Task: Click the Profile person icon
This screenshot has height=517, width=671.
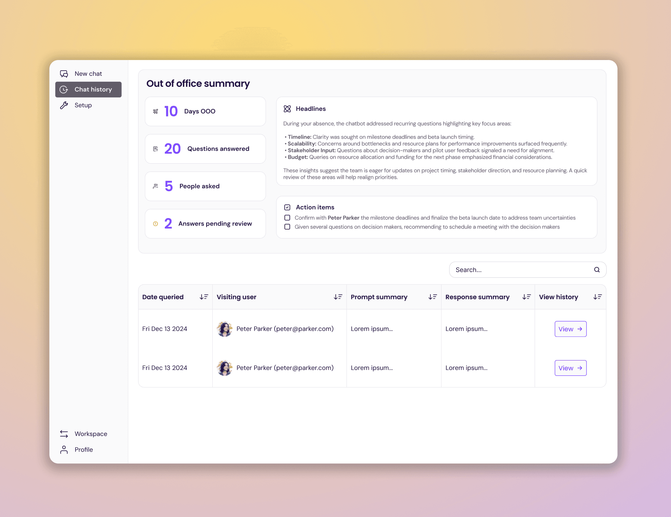Action: (64, 450)
